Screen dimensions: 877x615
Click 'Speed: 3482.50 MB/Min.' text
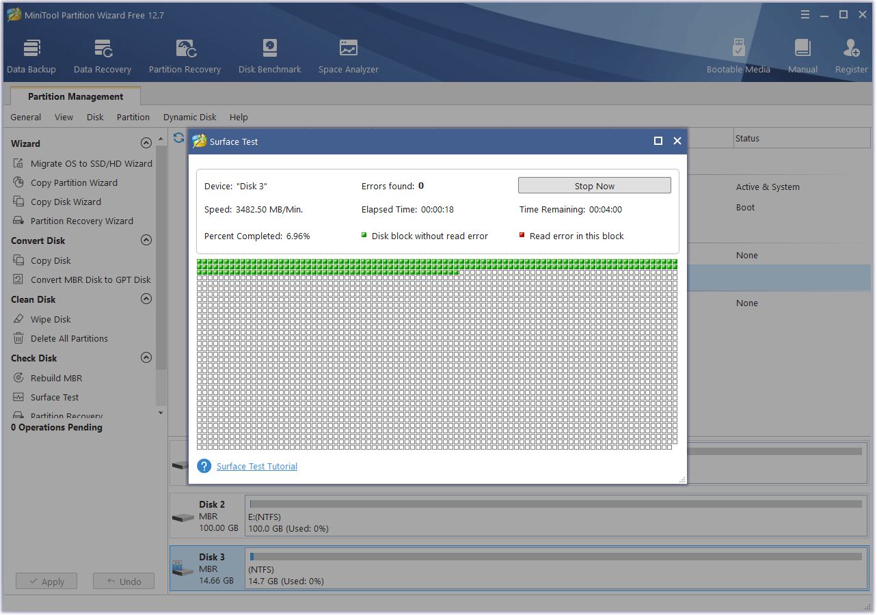254,210
